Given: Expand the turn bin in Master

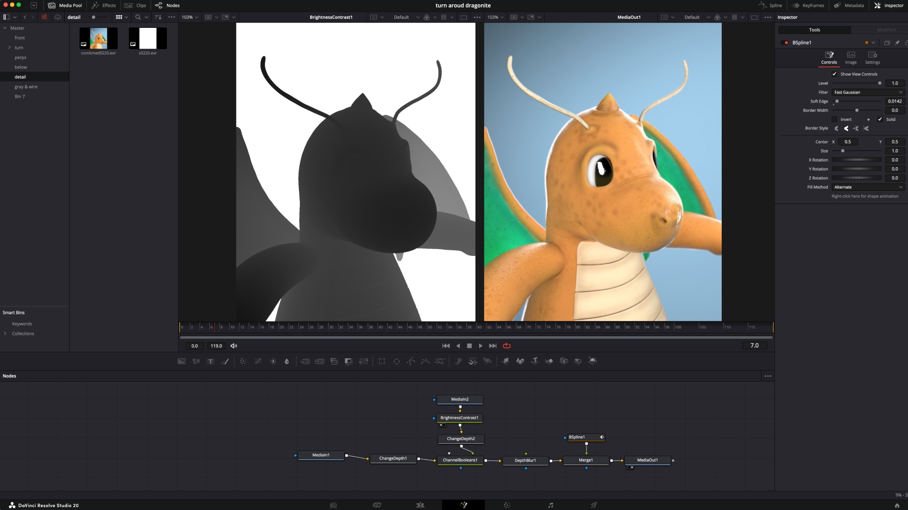Looking at the screenshot, I should (9, 48).
